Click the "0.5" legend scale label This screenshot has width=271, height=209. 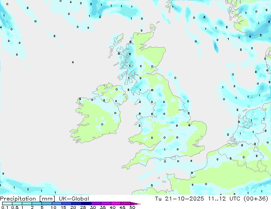pyautogui.click(x=15, y=207)
